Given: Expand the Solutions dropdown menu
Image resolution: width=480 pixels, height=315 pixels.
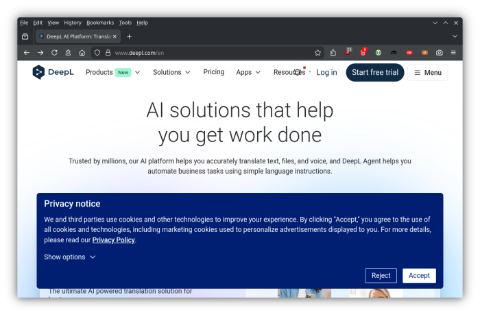Looking at the screenshot, I should (x=171, y=73).
